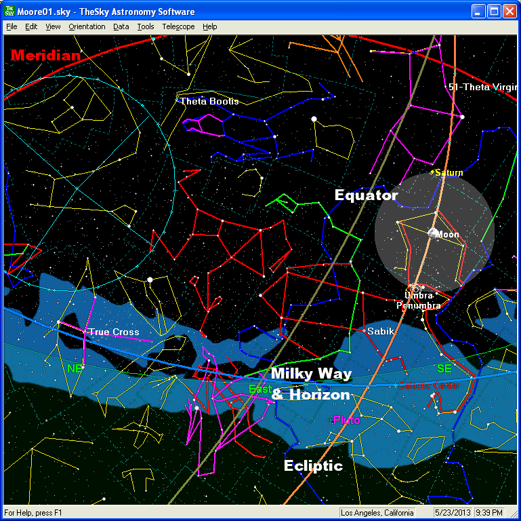
Task: Click the 9:39 PM time in status bar
Action: pos(488,513)
